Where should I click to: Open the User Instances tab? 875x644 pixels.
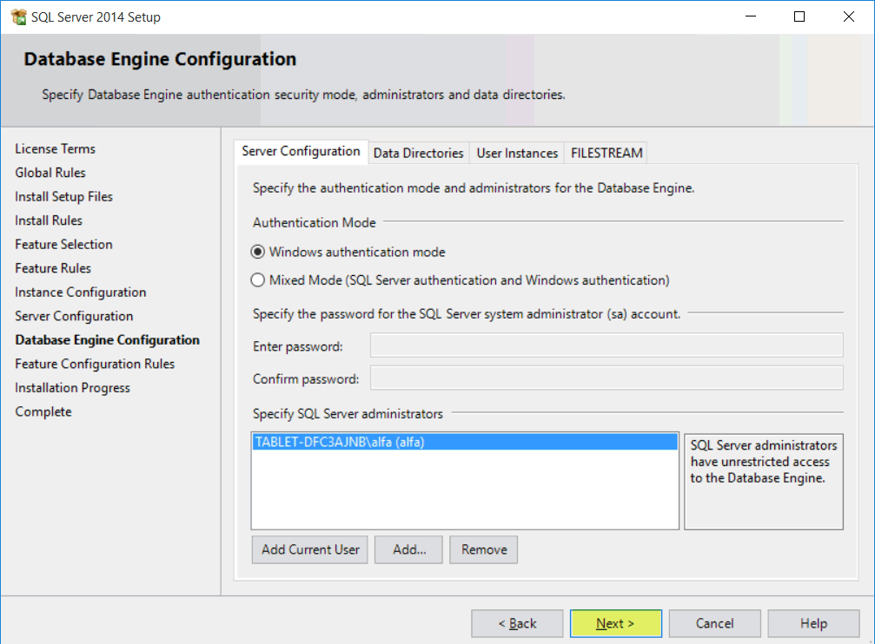[517, 153]
